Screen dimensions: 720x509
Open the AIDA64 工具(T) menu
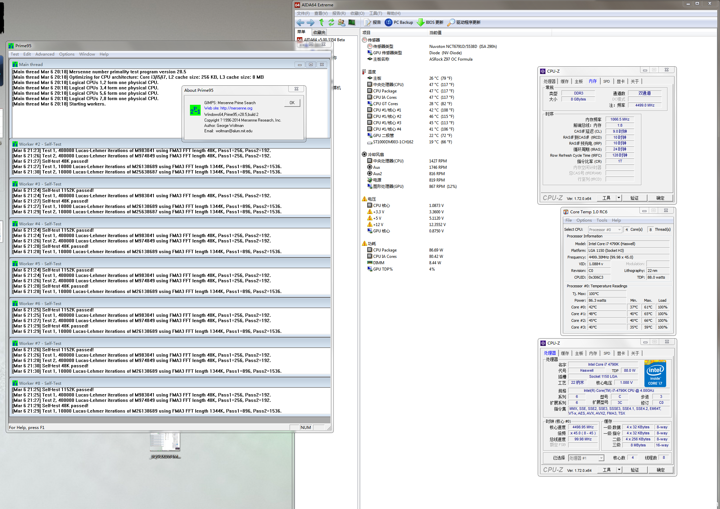coord(376,13)
